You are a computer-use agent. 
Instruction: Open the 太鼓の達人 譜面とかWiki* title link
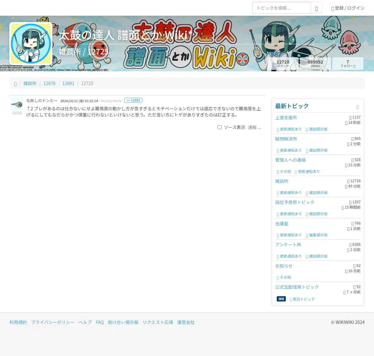[126, 35]
